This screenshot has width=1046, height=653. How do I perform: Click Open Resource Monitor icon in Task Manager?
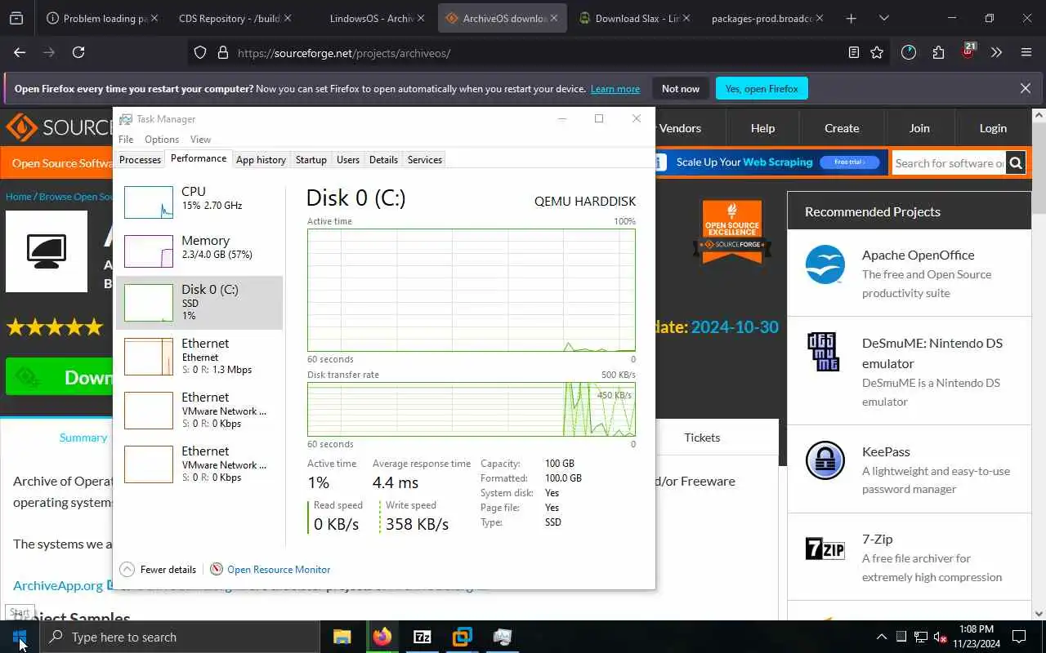pyautogui.click(x=217, y=569)
